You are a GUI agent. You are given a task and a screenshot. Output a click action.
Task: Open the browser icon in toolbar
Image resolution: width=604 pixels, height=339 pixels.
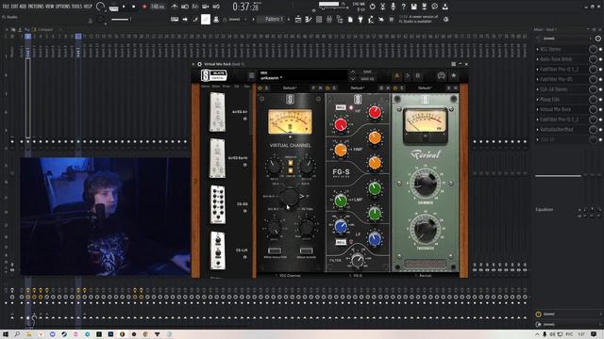coord(340,19)
